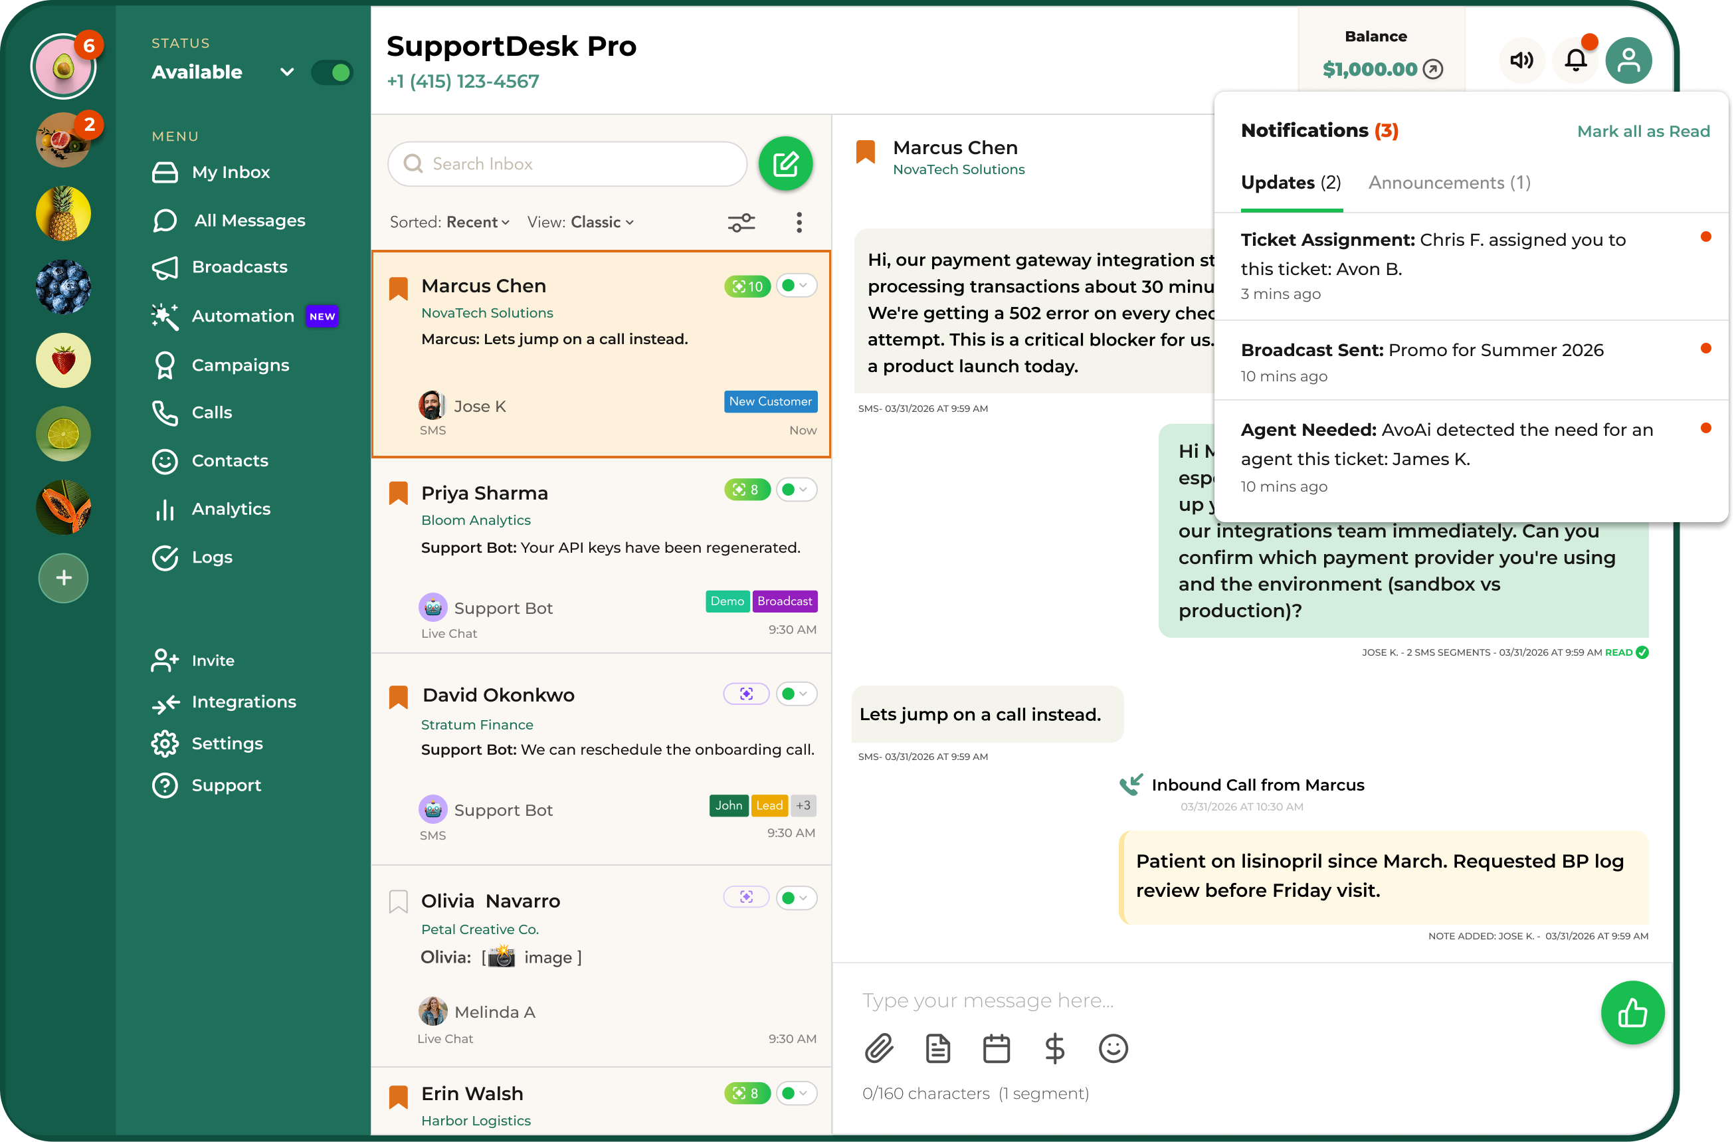The height and width of the screenshot is (1142, 1734).
Task: Open Integrations
Action: (x=225, y=702)
